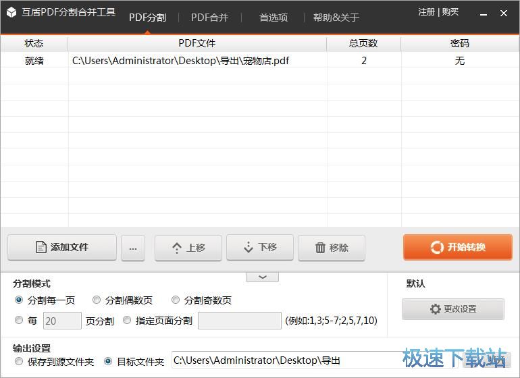
Task: Select the 分割偶数页 radio button
Action: click(97, 300)
